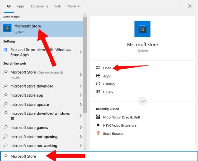This screenshot has width=198, height=161.
Task: Expand arrow for microsoft store games
Action: coord(81,128)
